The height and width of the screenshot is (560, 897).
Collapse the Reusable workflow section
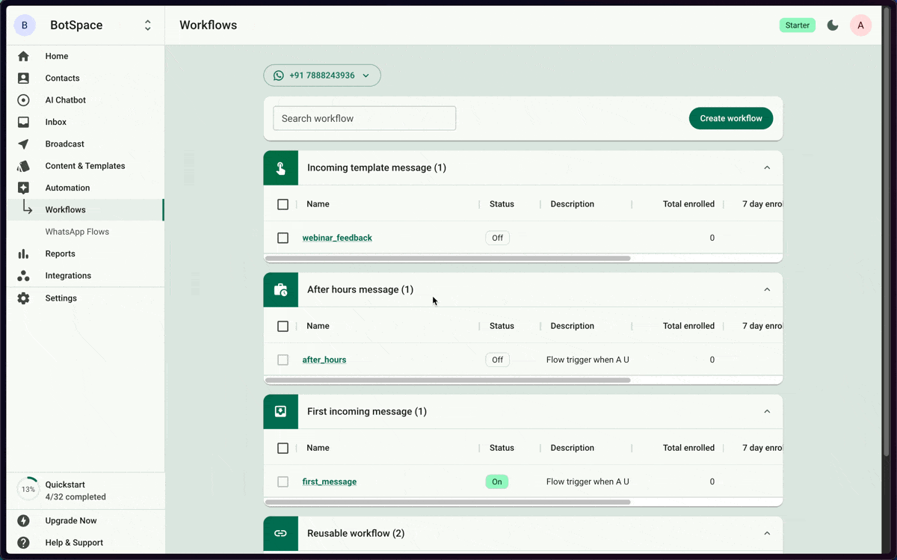[767, 534]
